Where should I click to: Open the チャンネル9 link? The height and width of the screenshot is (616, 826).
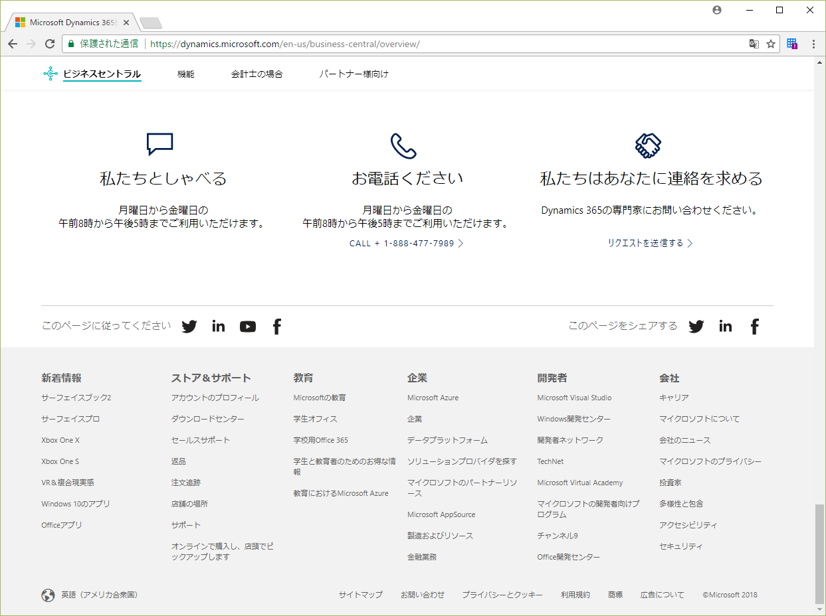tap(558, 536)
